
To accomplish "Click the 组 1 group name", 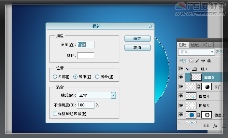I will coord(204,69).
